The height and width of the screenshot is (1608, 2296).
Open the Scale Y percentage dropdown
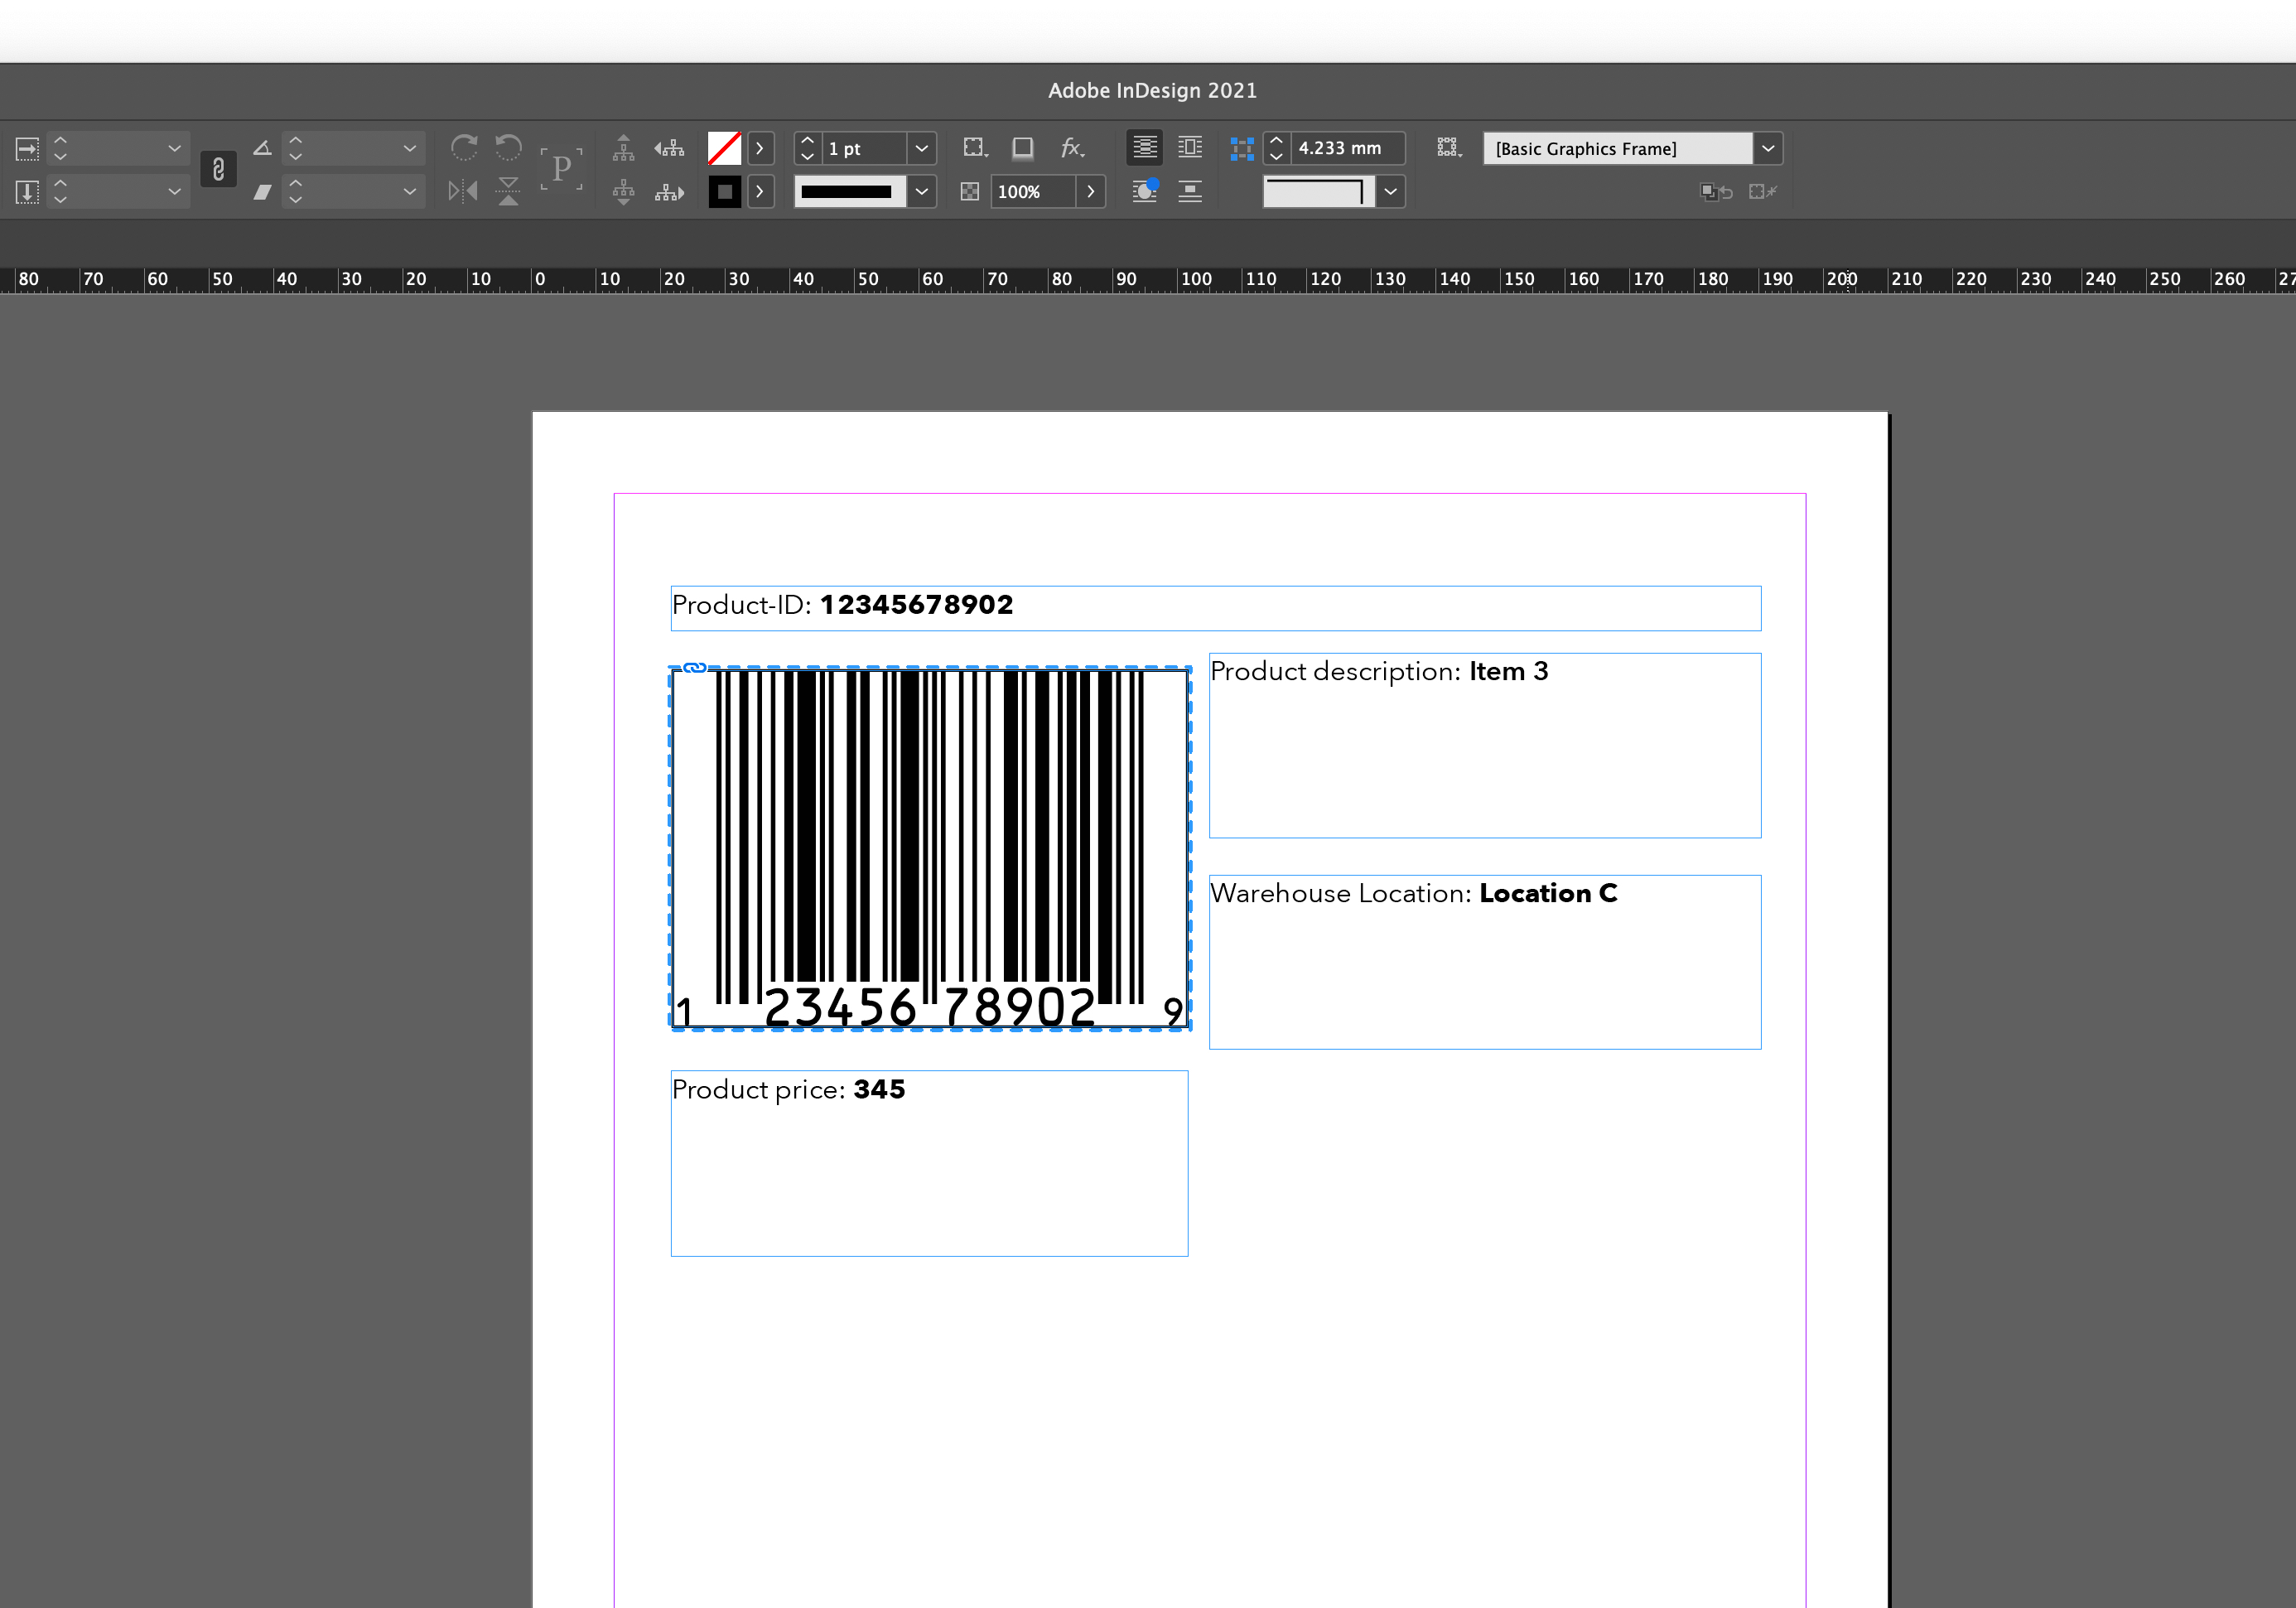coord(175,192)
